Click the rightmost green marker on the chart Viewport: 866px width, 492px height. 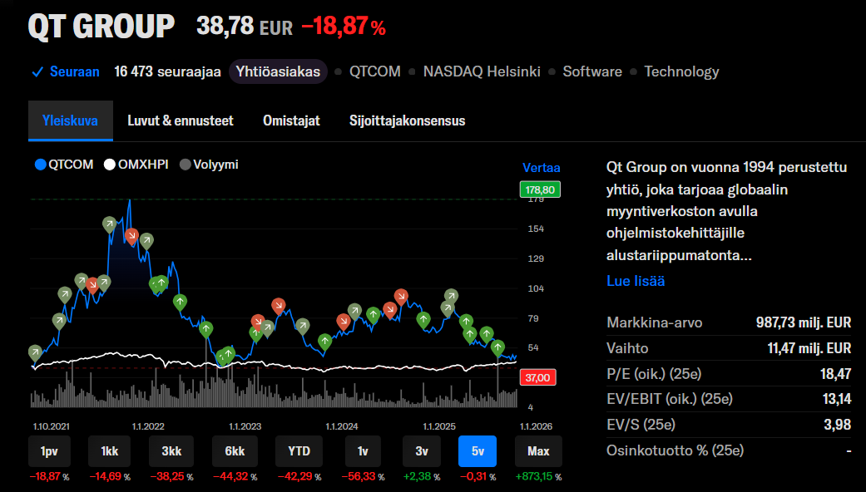(x=497, y=347)
